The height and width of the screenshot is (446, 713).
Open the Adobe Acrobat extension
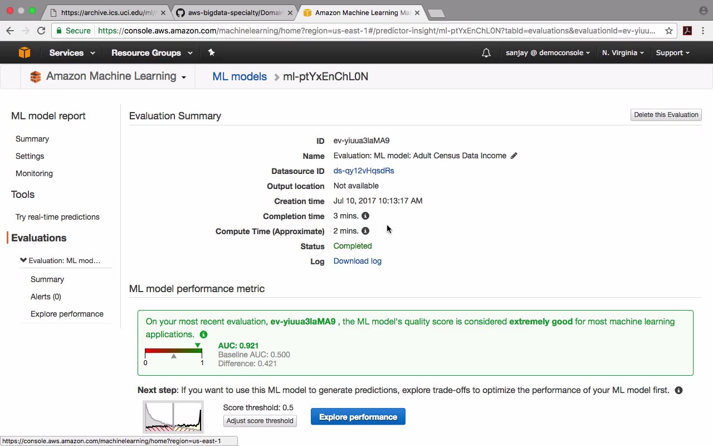pos(687,31)
